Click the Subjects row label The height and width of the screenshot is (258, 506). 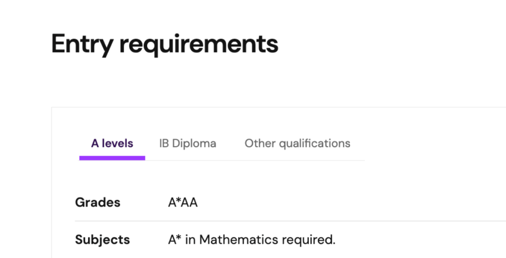tap(102, 240)
